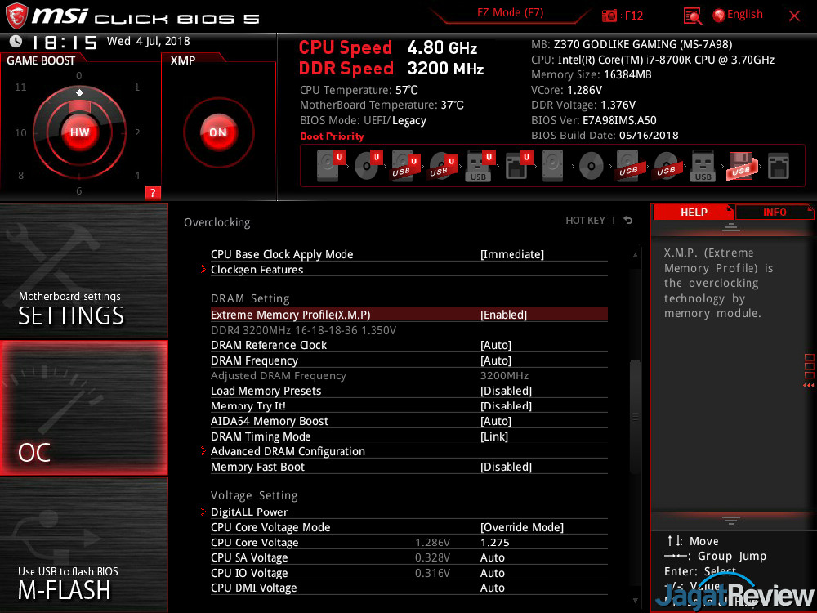Viewport: 817px width, 613px height.
Task: Click the last network boot device icon
Action: (779, 167)
